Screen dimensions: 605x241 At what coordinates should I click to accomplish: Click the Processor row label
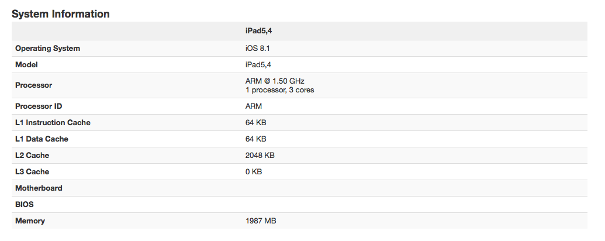click(33, 85)
